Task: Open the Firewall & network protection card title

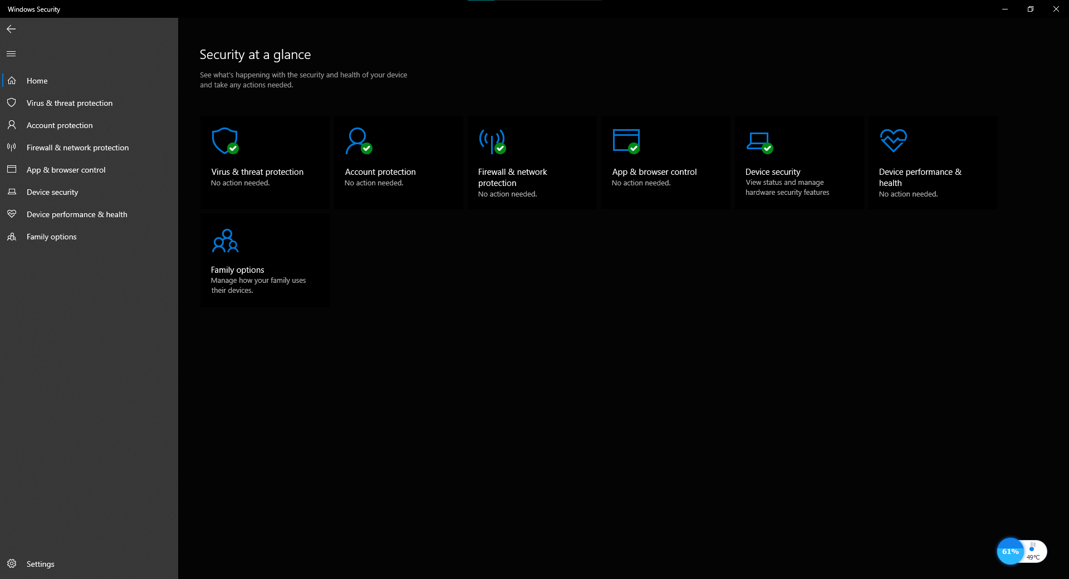Action: 512,178
